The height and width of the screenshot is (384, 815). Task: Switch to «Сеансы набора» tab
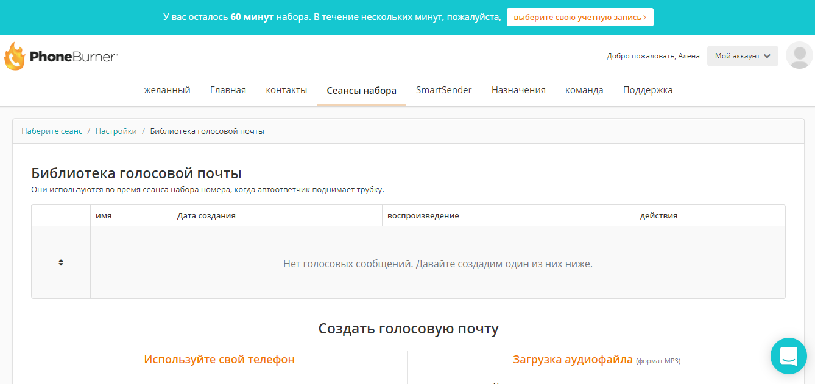(361, 89)
